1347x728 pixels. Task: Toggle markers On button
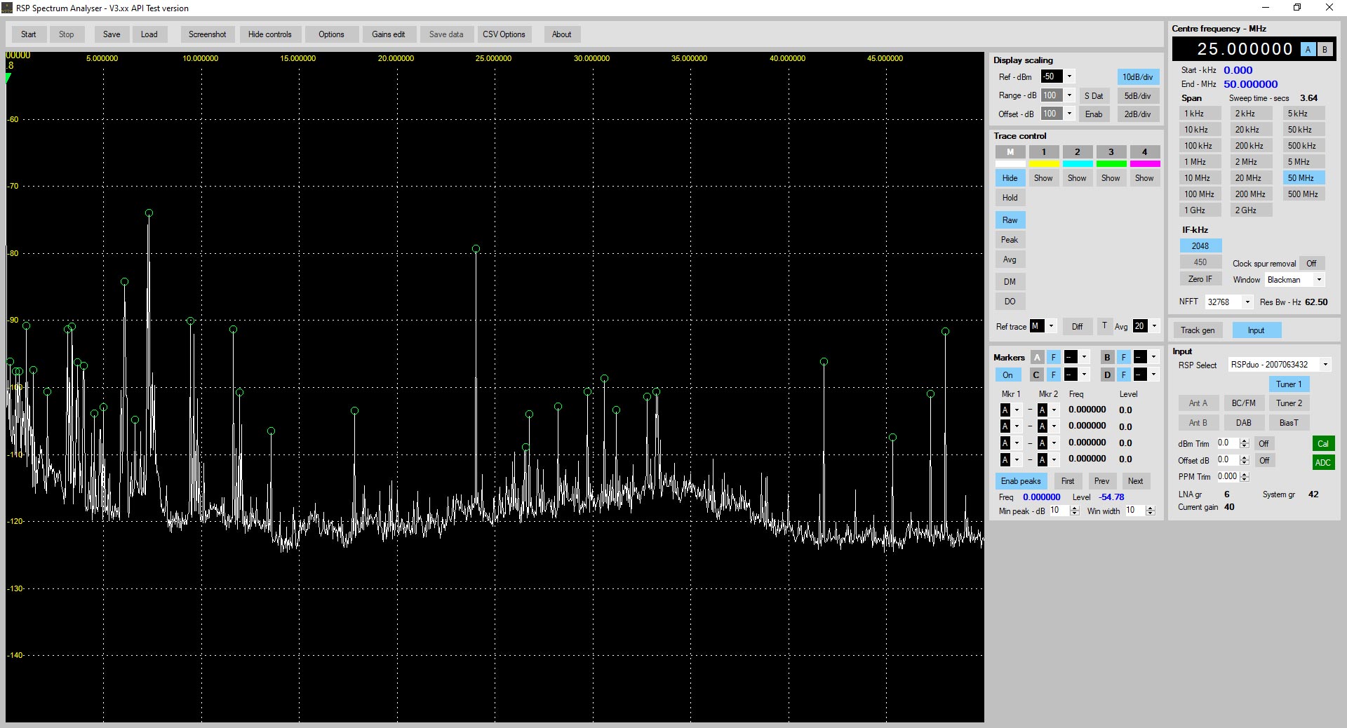point(1007,375)
